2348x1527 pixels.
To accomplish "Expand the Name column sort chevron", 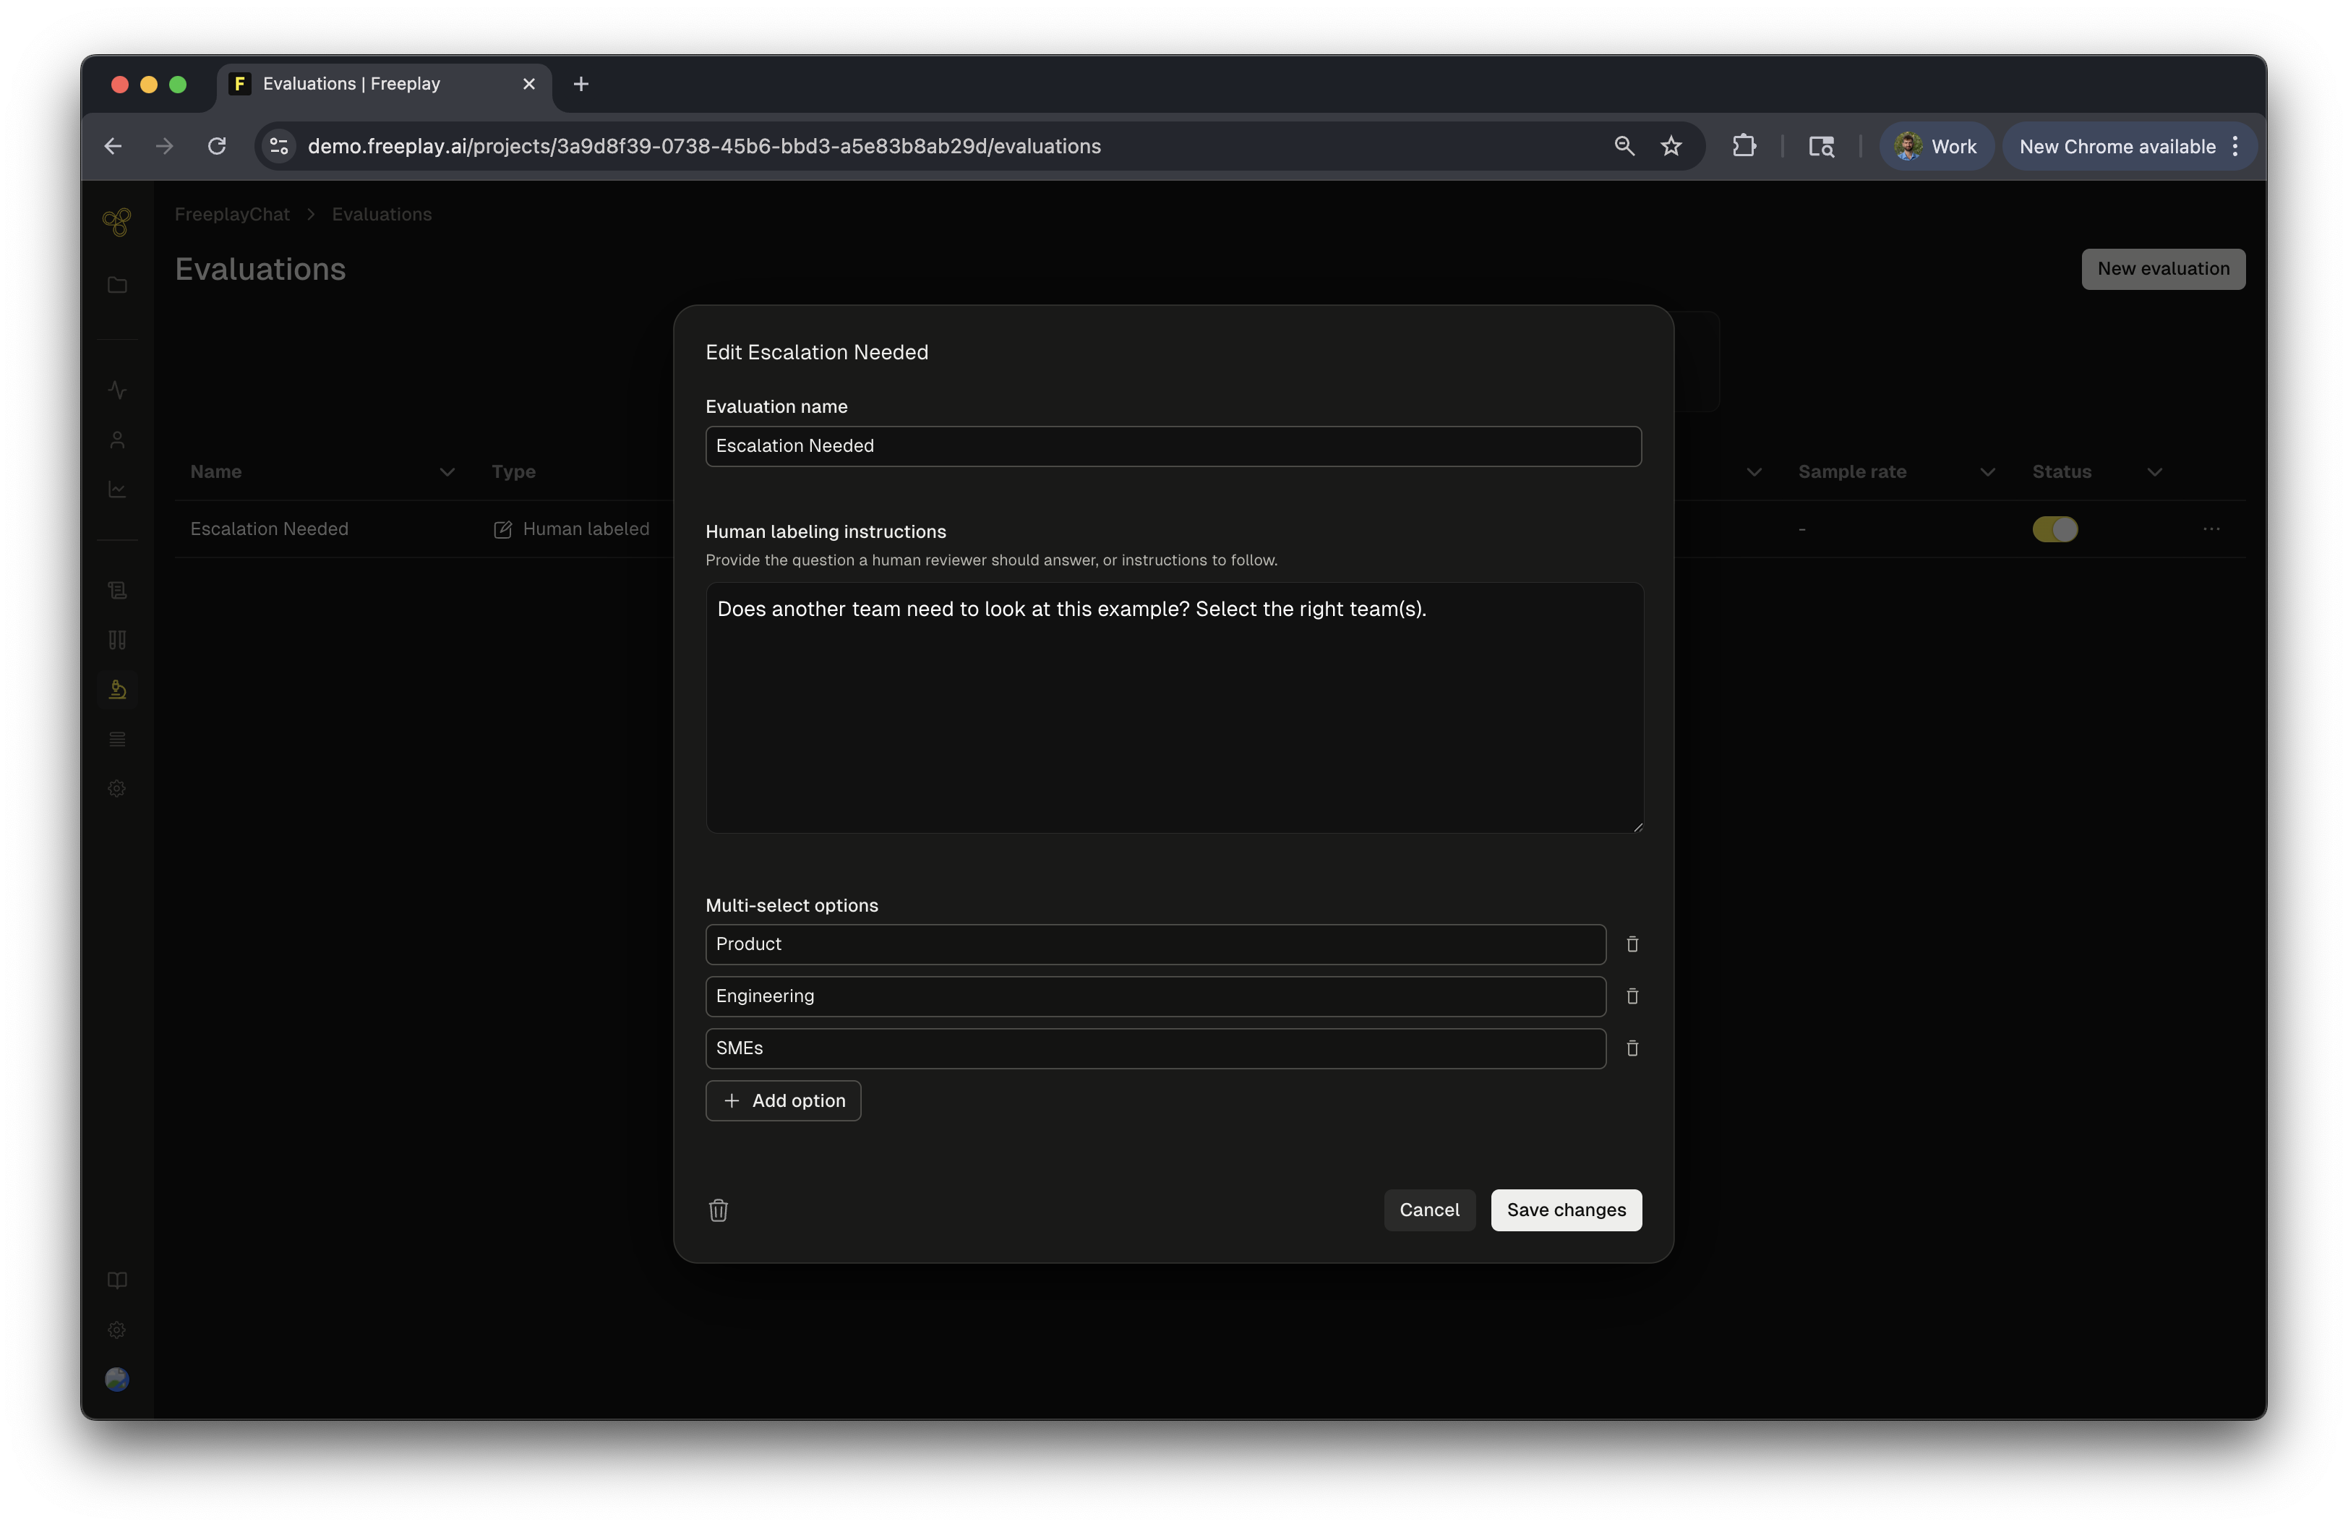I will (x=447, y=473).
